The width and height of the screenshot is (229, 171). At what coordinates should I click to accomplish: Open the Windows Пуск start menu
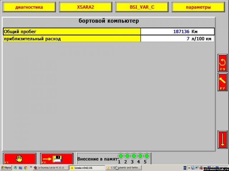coord(6,167)
